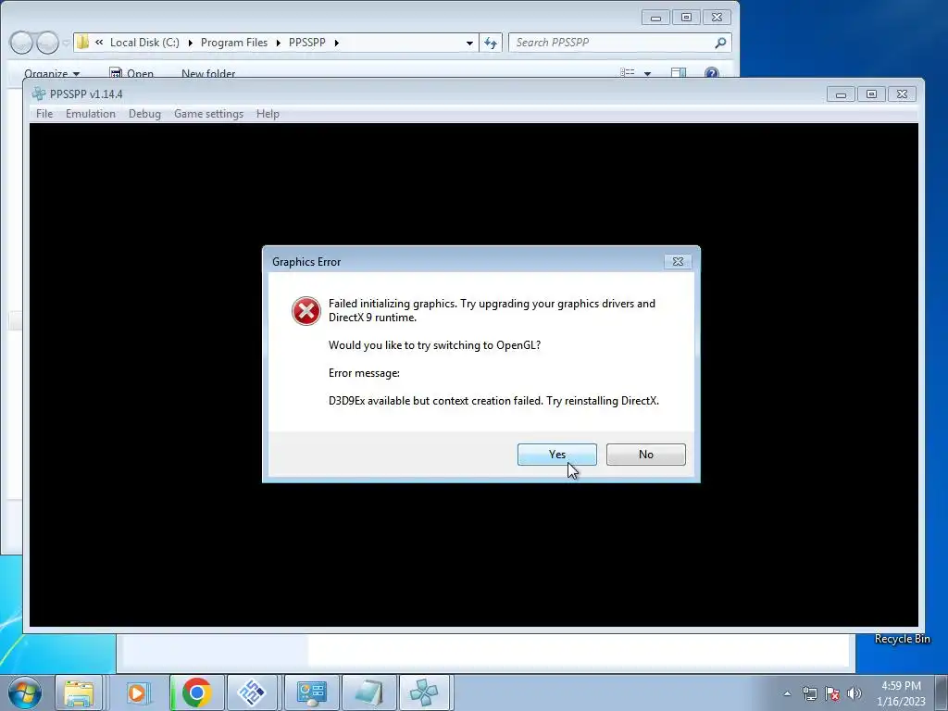Open Control Panel icon in taskbar
Screen dimensions: 948x711
coord(312,692)
